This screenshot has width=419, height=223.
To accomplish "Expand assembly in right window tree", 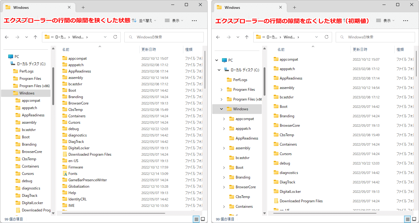I will click(224, 148).
